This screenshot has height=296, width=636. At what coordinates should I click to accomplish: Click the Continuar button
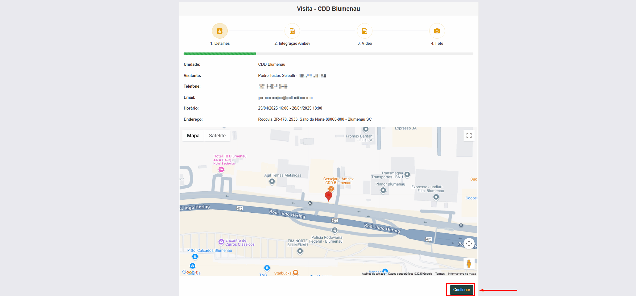461,290
